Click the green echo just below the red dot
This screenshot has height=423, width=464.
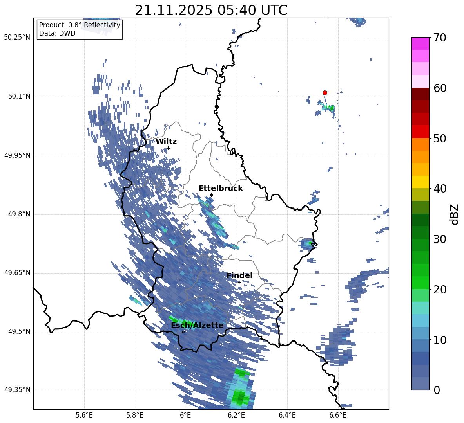click(x=329, y=108)
